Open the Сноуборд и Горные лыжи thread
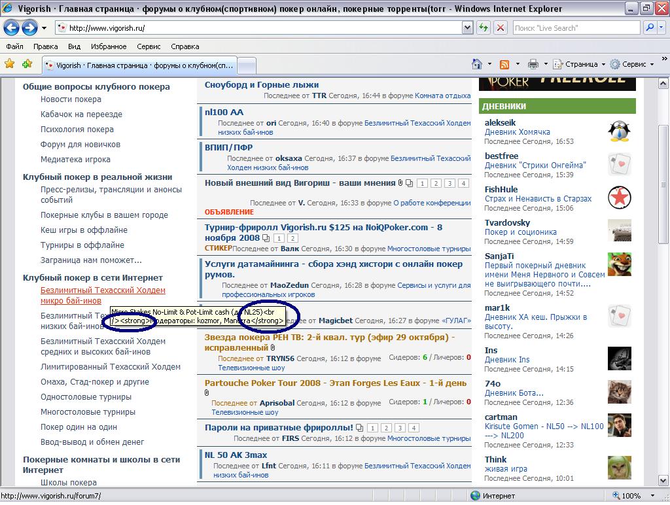 [x=262, y=84]
